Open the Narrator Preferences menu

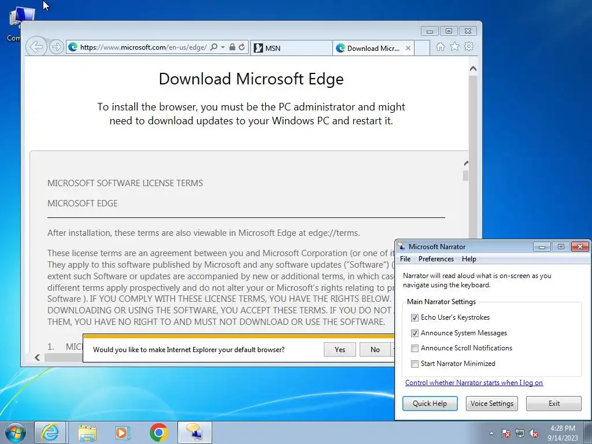pyautogui.click(x=436, y=259)
